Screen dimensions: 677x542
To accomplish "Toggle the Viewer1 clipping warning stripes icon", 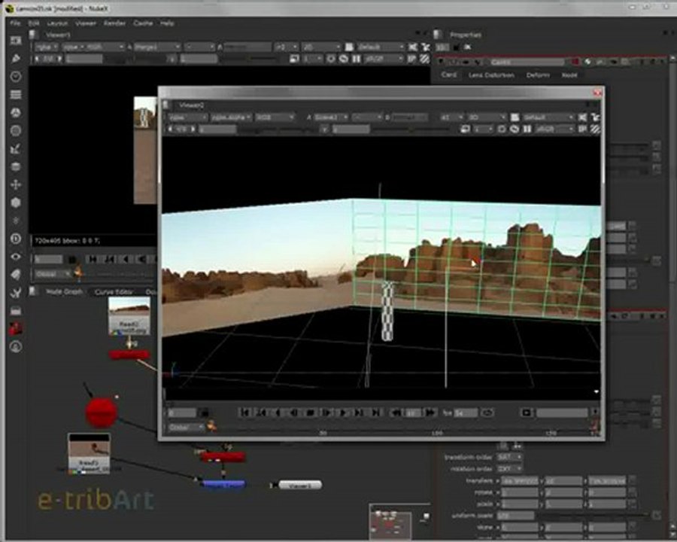I will (424, 59).
